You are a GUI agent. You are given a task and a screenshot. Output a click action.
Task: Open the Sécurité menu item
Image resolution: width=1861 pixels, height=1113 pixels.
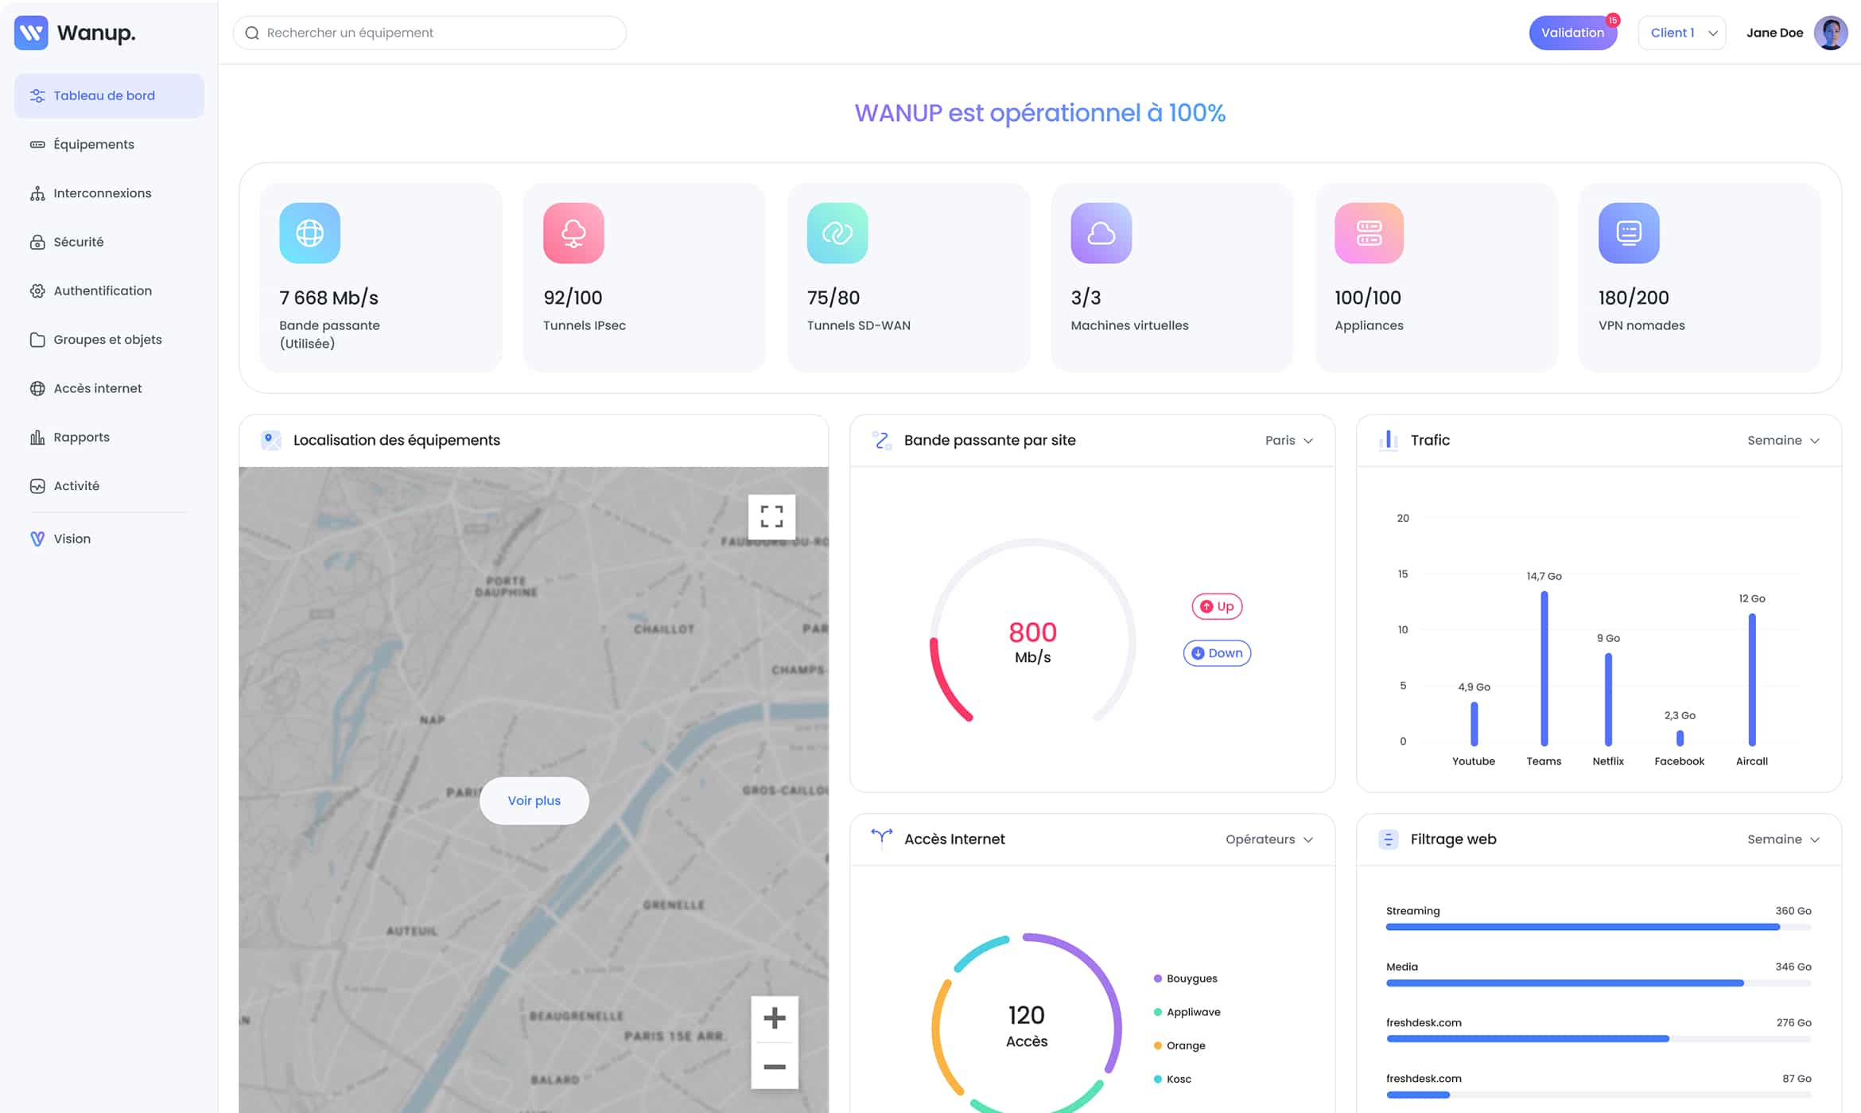tap(78, 242)
